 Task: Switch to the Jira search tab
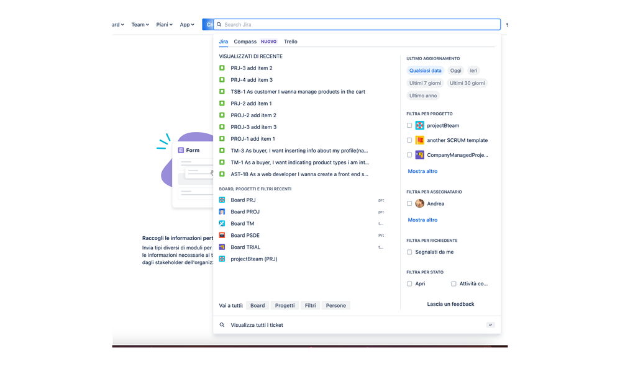pyautogui.click(x=224, y=42)
